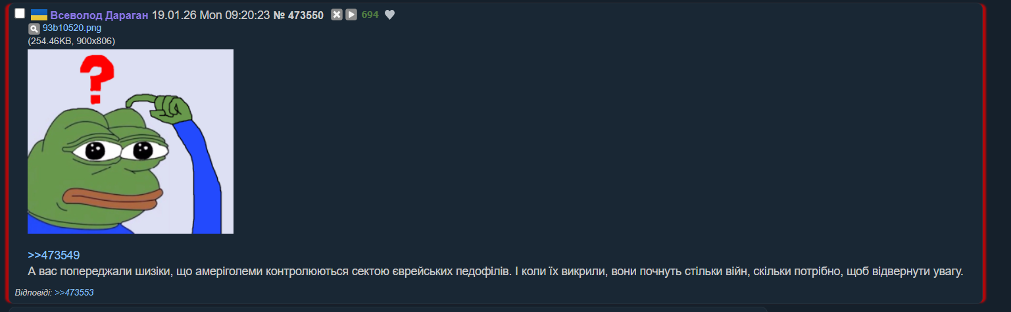
Task: Click poster name Всеволод Дараган
Action: (x=99, y=15)
